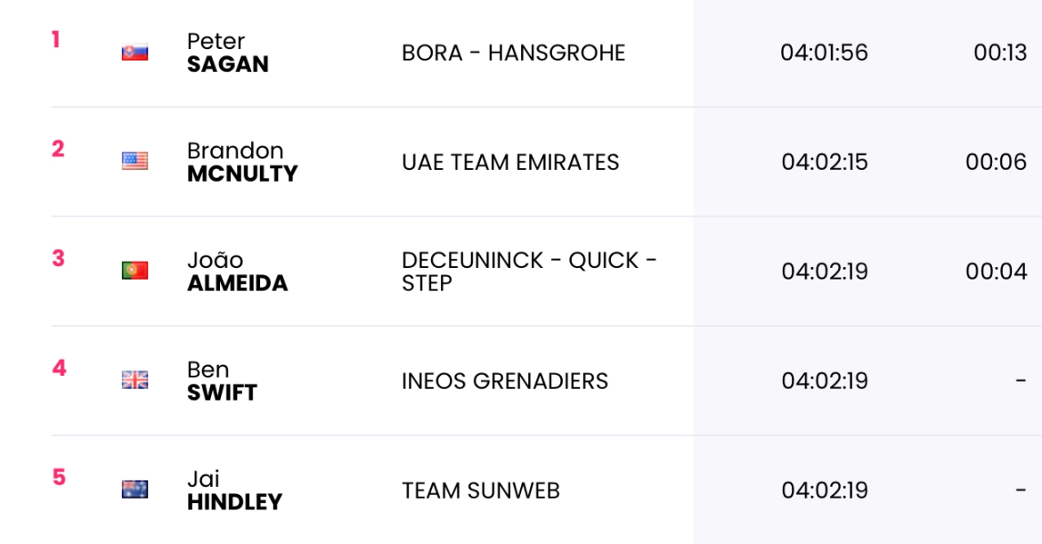Click the UK flag icon beside Swift
This screenshot has width=1042, height=544.
134,380
